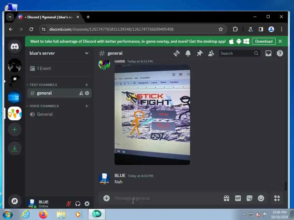Create channel in TEXT CHANNELS plus
The height and width of the screenshot is (220, 294).
87,85
